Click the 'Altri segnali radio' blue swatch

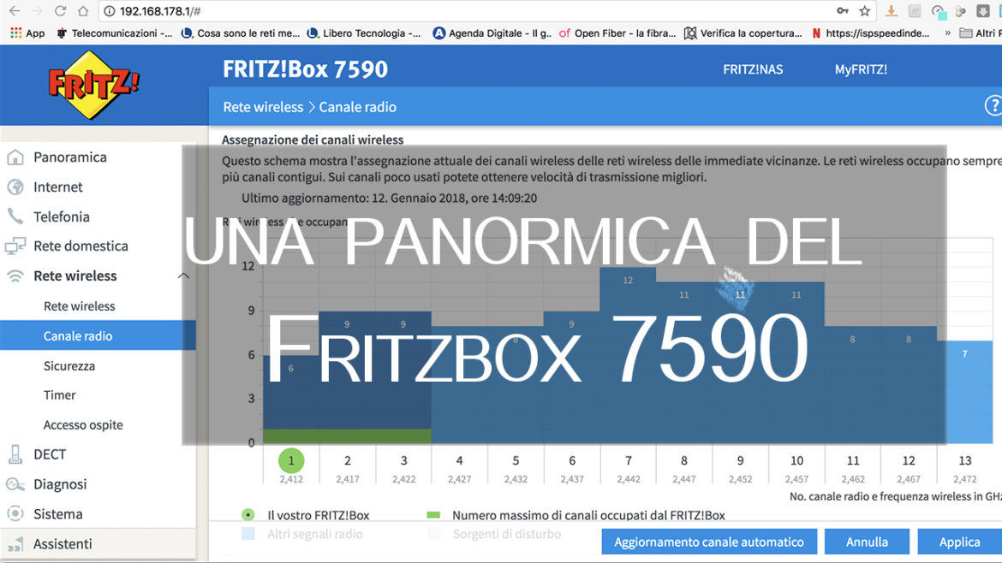pyautogui.click(x=248, y=534)
